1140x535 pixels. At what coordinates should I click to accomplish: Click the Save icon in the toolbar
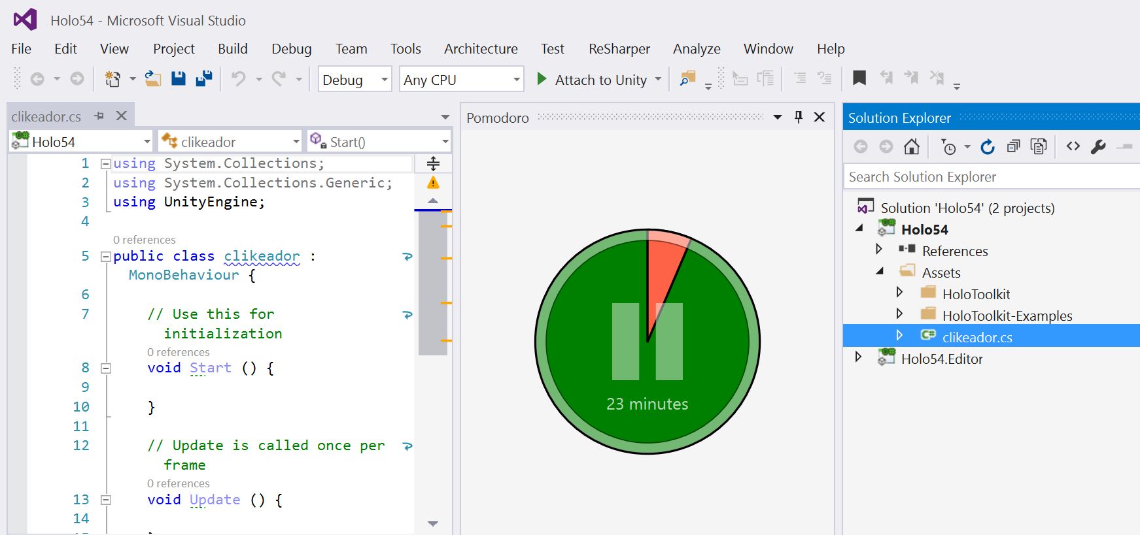(x=178, y=79)
